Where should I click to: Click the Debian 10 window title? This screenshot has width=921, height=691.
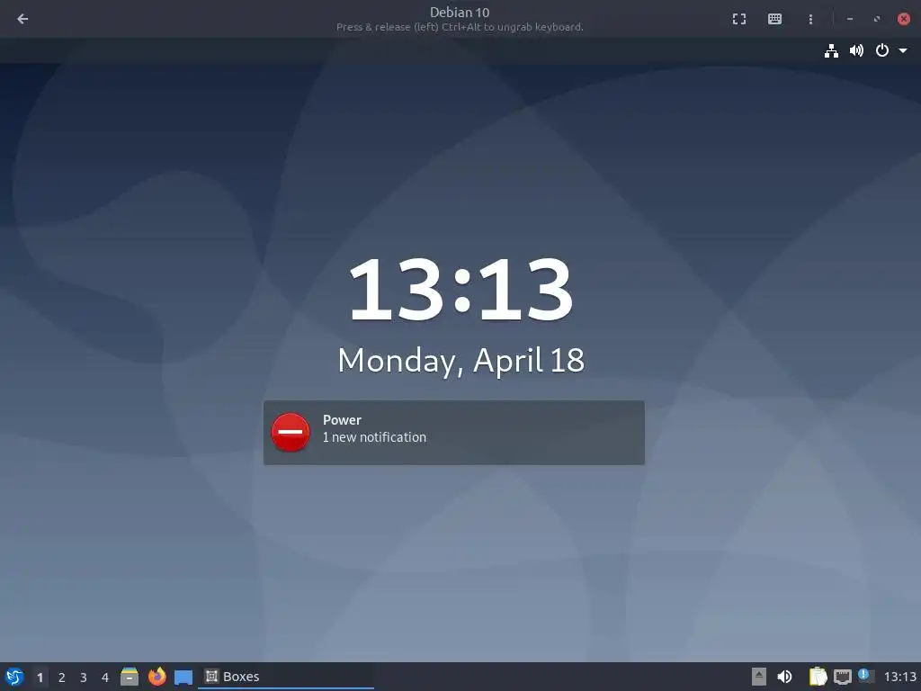point(460,13)
